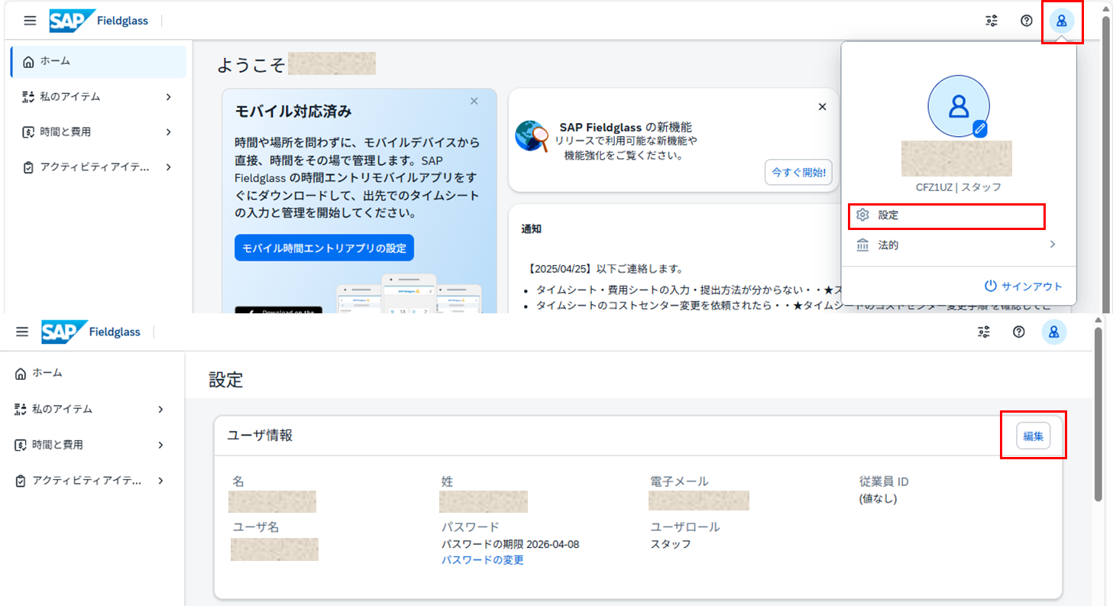Open the hamburger menu on the ようこそ page

coord(30,21)
